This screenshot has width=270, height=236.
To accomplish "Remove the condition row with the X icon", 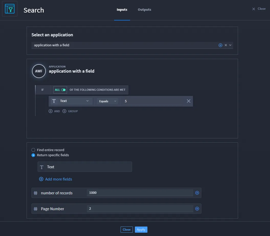I will click(x=189, y=101).
